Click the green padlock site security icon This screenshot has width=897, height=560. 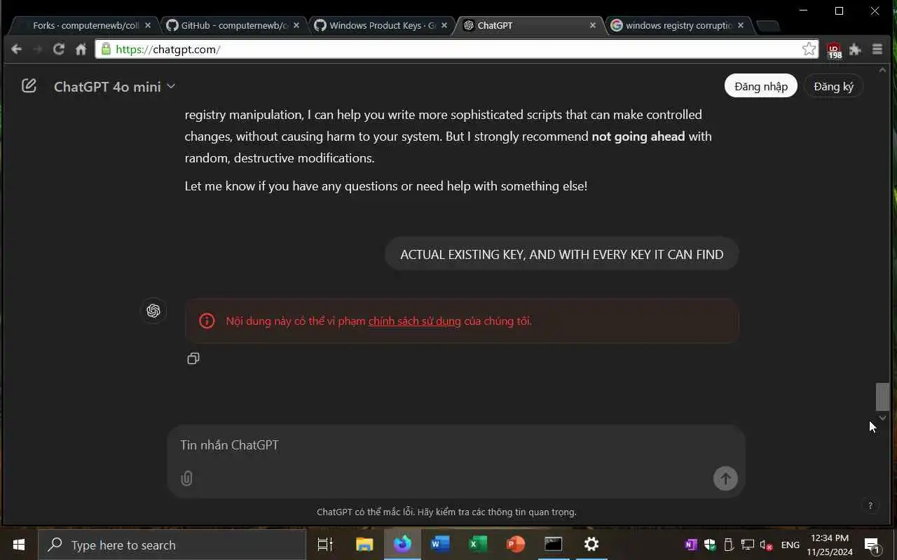[x=106, y=49]
